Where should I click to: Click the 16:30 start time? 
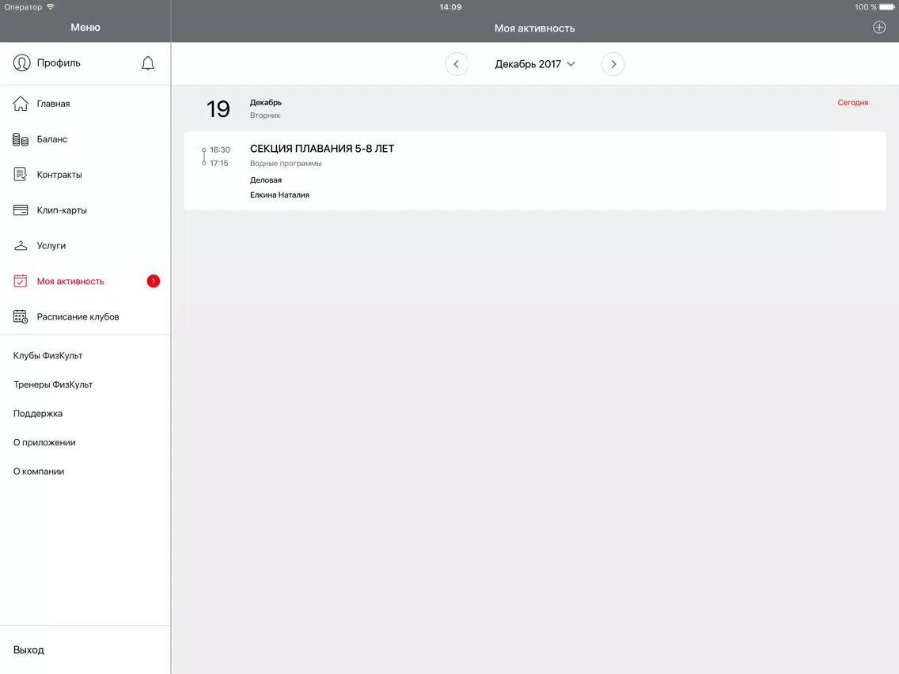pos(219,150)
